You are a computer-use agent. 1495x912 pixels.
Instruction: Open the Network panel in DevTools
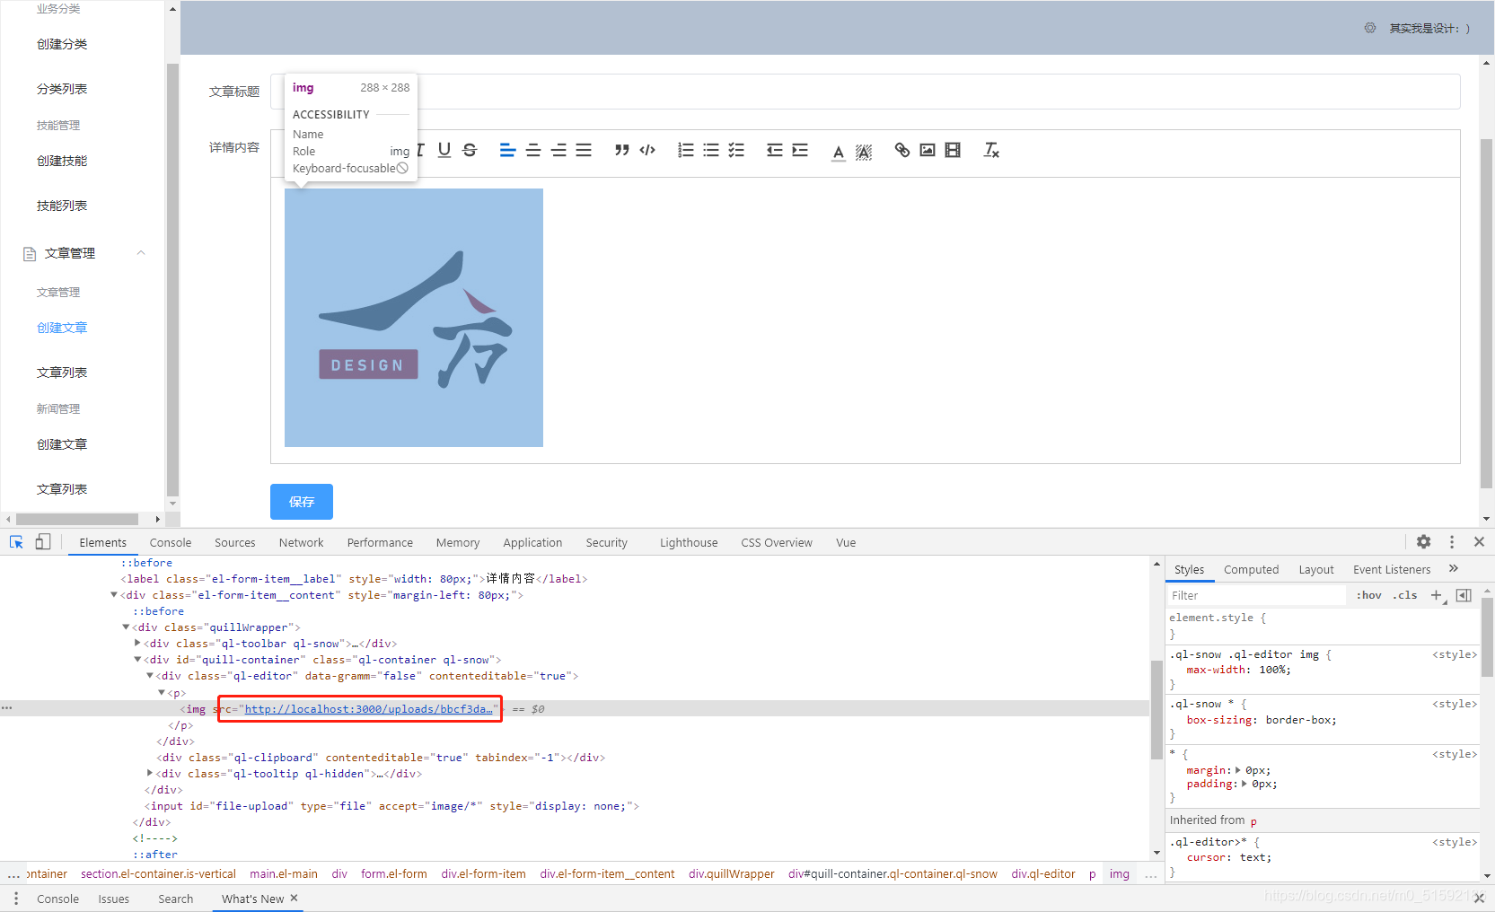pos(300,542)
